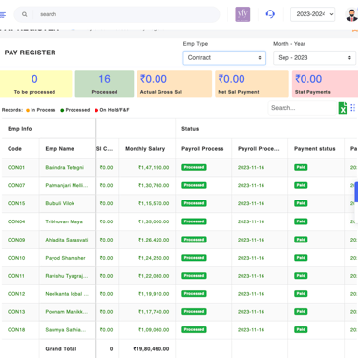This screenshot has width=358, height=358.
Task: Click the On Hold/F&F legend item
Action: point(112,110)
